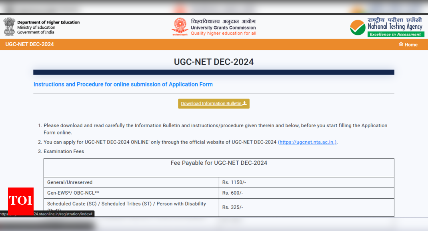
Task: Open the Home menu link
Action: tap(408, 44)
